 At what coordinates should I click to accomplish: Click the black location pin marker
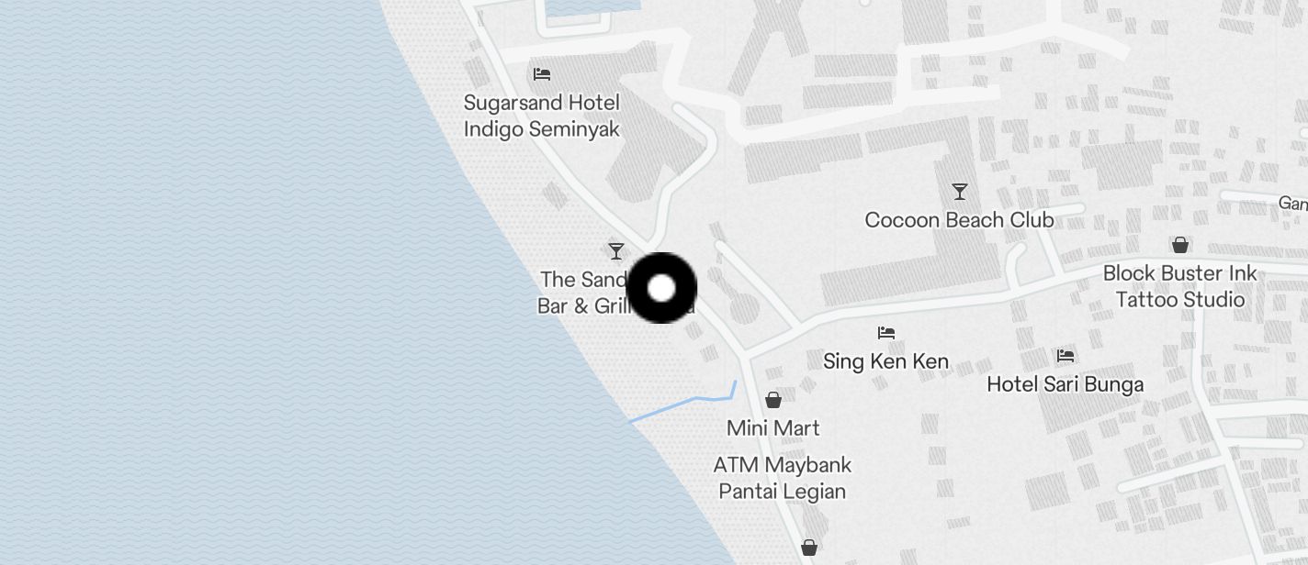tap(661, 288)
